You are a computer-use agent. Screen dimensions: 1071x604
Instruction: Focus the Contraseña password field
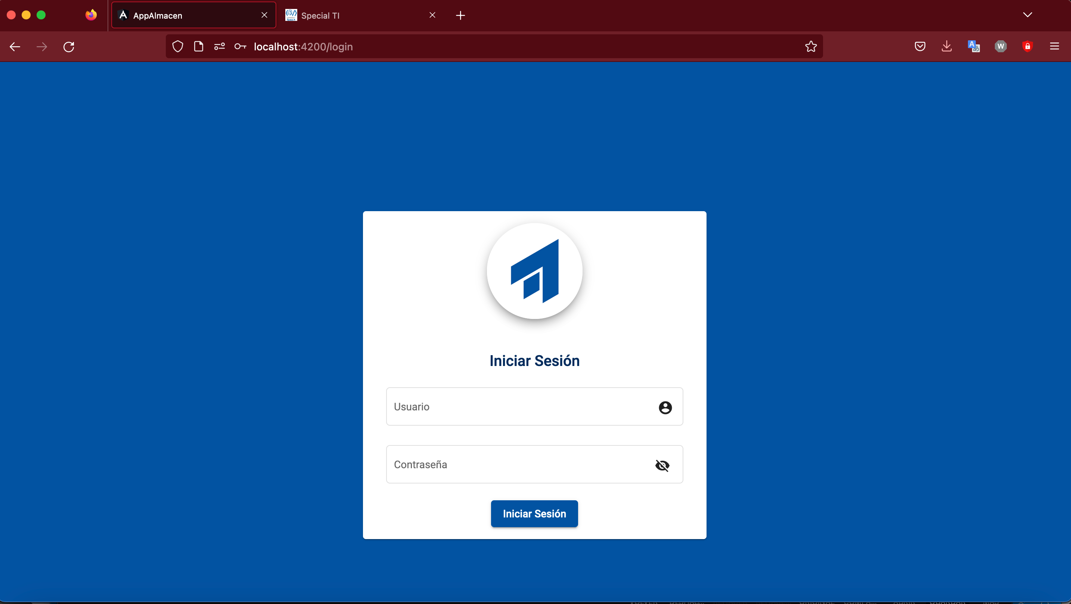click(520, 464)
